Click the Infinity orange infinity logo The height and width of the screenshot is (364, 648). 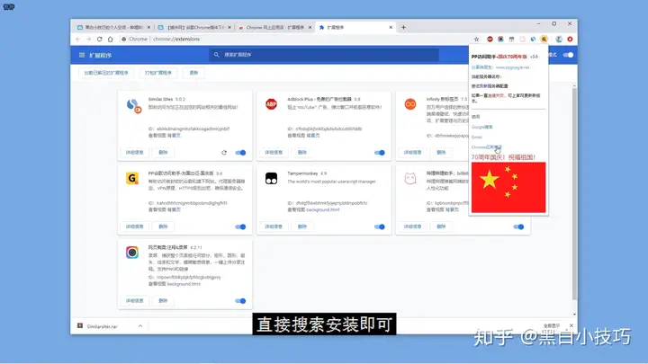click(410, 104)
